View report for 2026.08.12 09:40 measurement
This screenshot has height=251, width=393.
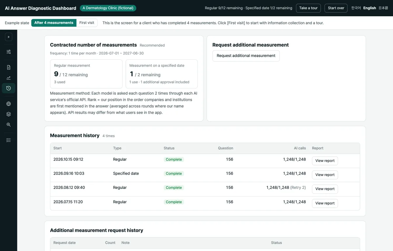tap(325, 189)
